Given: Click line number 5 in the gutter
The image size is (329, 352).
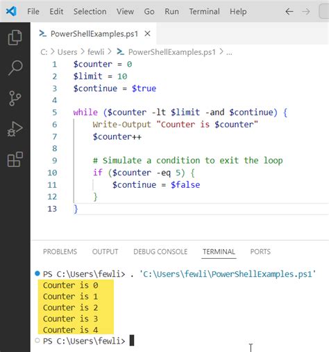Looking at the screenshot, I should click(x=54, y=113).
